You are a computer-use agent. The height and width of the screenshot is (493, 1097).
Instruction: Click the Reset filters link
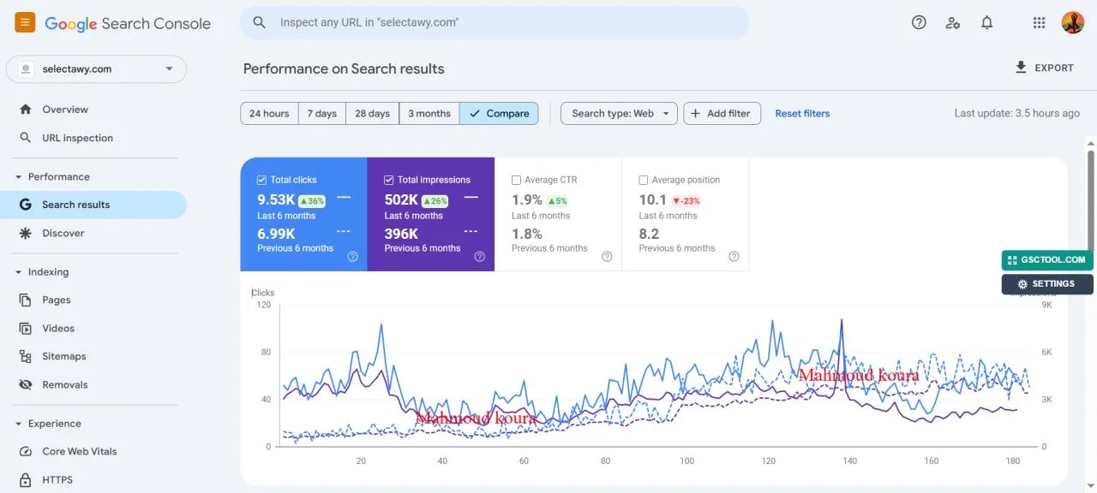(802, 114)
